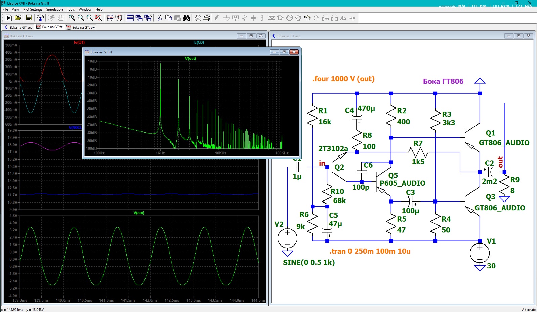Image resolution: width=537 pixels, height=312 pixels.
Task: Close the Boka na GT.fft window
Action: point(294,52)
